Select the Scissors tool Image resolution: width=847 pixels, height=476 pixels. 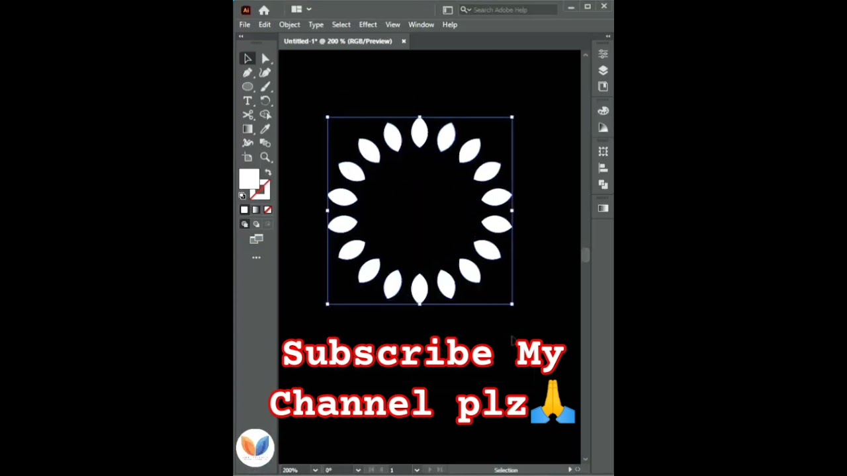247,115
